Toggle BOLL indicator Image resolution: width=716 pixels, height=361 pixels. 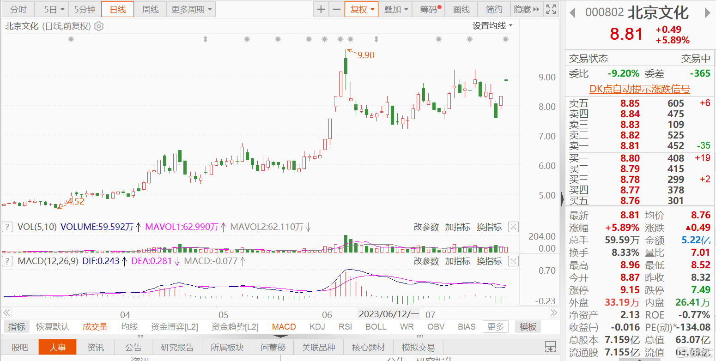pos(376,327)
